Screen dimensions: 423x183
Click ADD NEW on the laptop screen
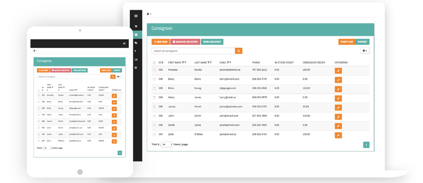tap(160, 42)
